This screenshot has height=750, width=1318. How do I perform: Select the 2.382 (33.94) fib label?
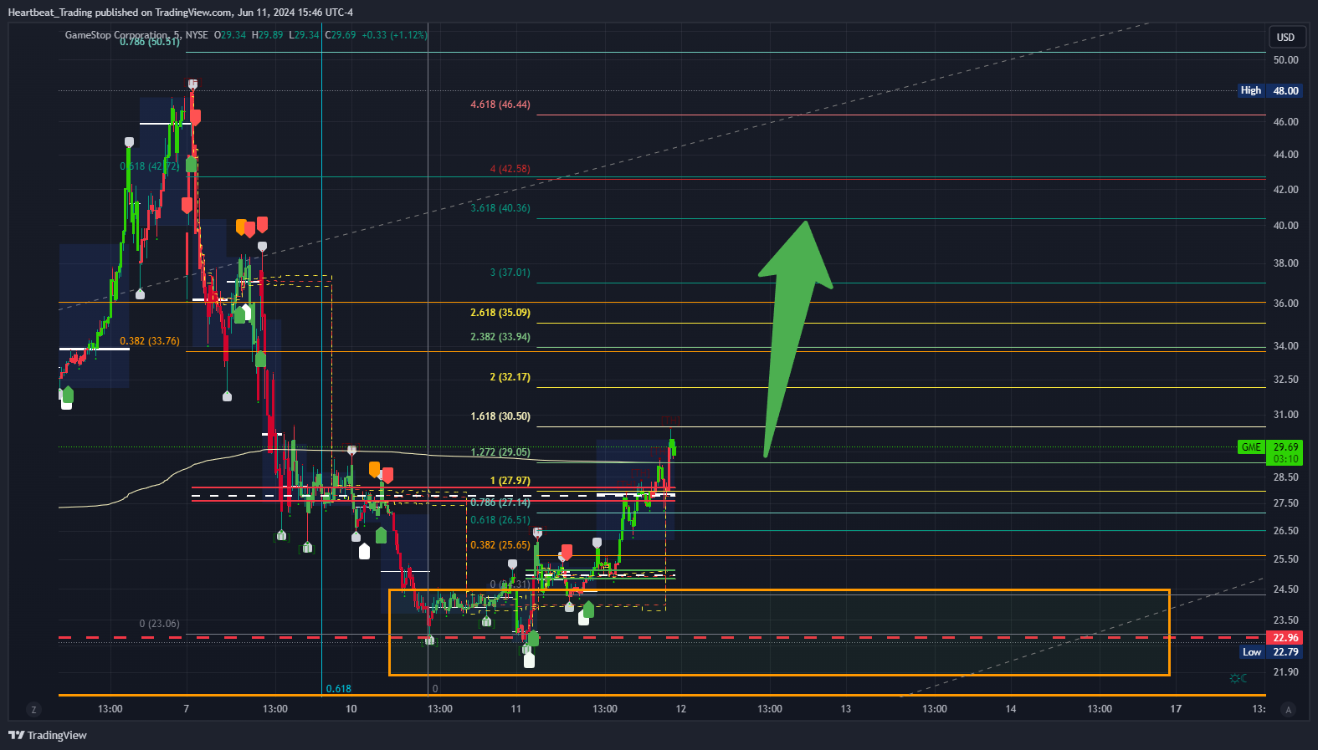500,337
